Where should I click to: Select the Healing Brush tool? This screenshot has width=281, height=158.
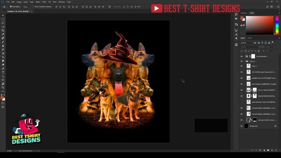tap(3, 38)
